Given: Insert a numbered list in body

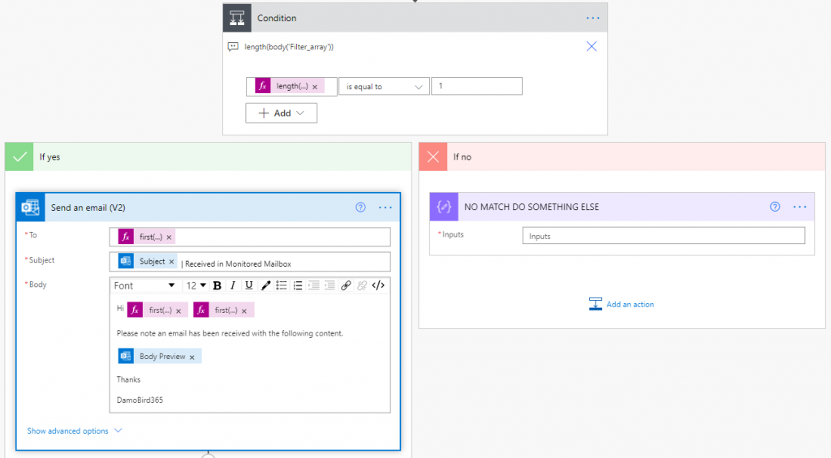Looking at the screenshot, I should 298,285.
